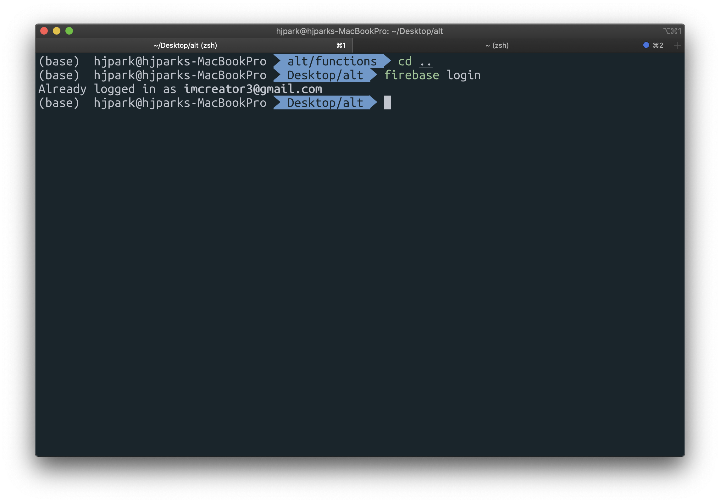Switch to the ~ (zsh) tab
The width and height of the screenshot is (720, 503).
[x=497, y=46]
